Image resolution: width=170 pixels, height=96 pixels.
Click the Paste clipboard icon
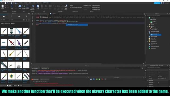(3, 6)
